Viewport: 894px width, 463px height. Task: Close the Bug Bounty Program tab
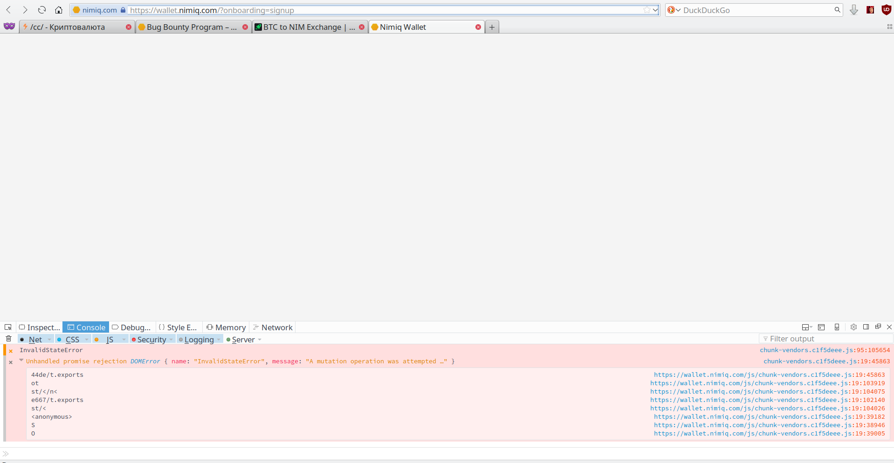245,27
